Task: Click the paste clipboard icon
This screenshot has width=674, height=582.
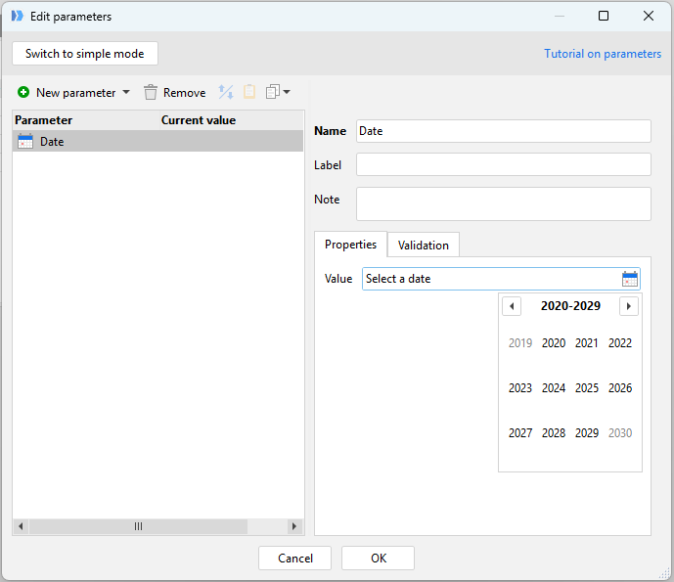Action: click(249, 92)
